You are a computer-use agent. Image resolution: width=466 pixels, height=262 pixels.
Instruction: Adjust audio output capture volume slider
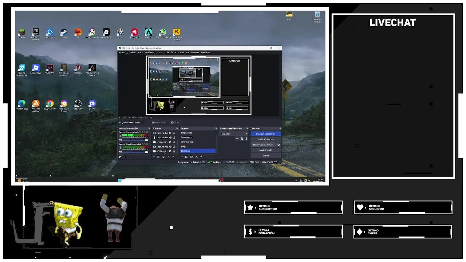[135, 152]
